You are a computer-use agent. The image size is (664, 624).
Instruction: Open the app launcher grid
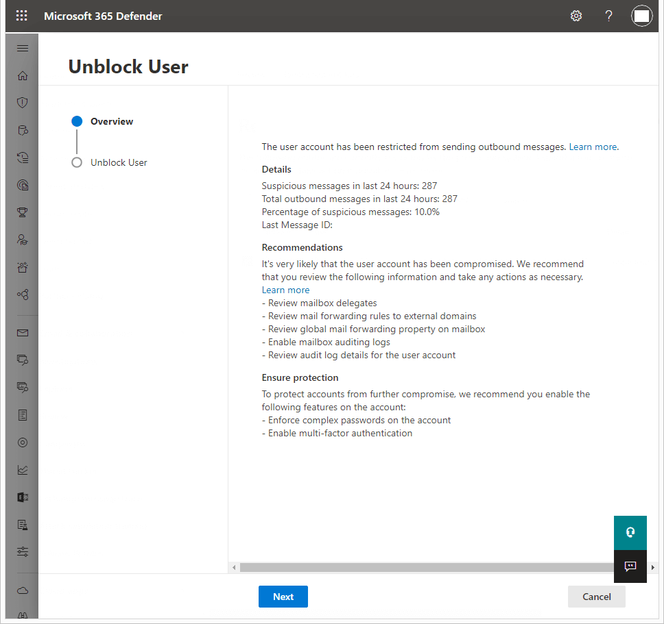[x=21, y=16]
